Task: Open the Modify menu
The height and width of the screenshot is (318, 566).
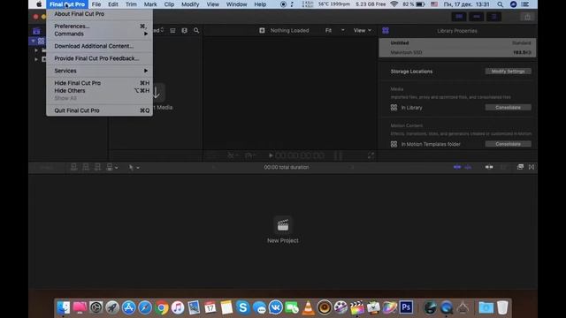Action: [x=190, y=4]
